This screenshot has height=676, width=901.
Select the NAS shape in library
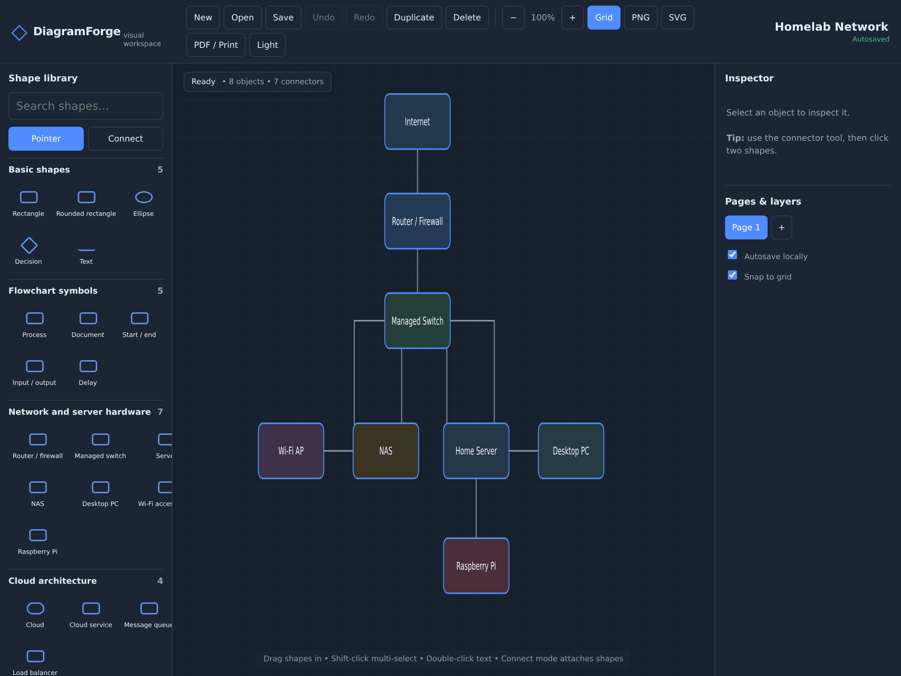[x=38, y=487]
